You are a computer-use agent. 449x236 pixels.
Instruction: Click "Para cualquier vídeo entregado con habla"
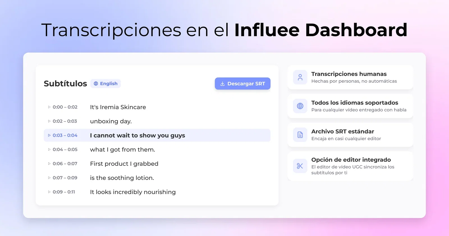(x=359, y=110)
